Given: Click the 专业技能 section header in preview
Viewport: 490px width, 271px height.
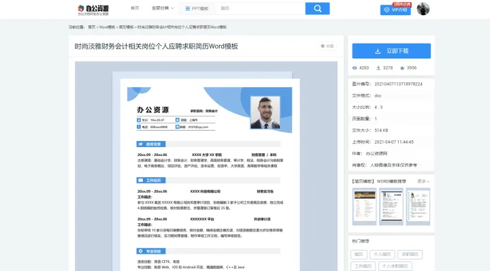Looking at the screenshot, I should coord(151,251).
